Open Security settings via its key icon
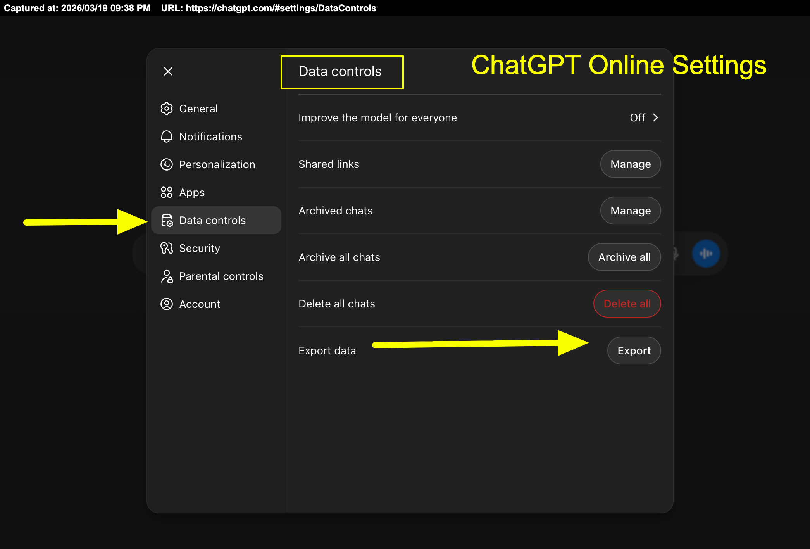Image resolution: width=810 pixels, height=549 pixels. tap(167, 248)
